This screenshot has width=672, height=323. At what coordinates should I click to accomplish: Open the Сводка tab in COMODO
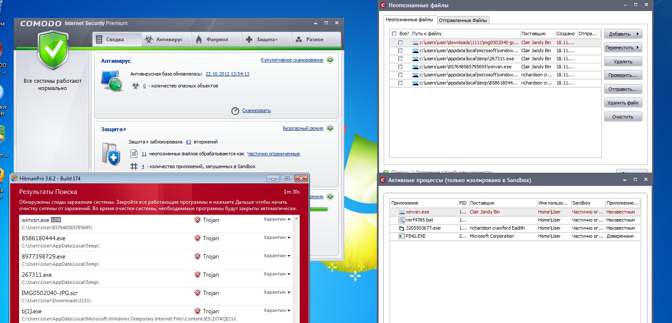[x=117, y=39]
